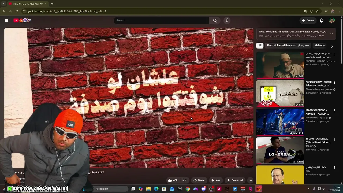The height and width of the screenshot is (193, 343).
Task: Translate this page icon in address bar
Action: 306,11
